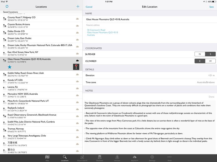Open the Elevation detail row

pyautogui.click(x=150, y=75)
